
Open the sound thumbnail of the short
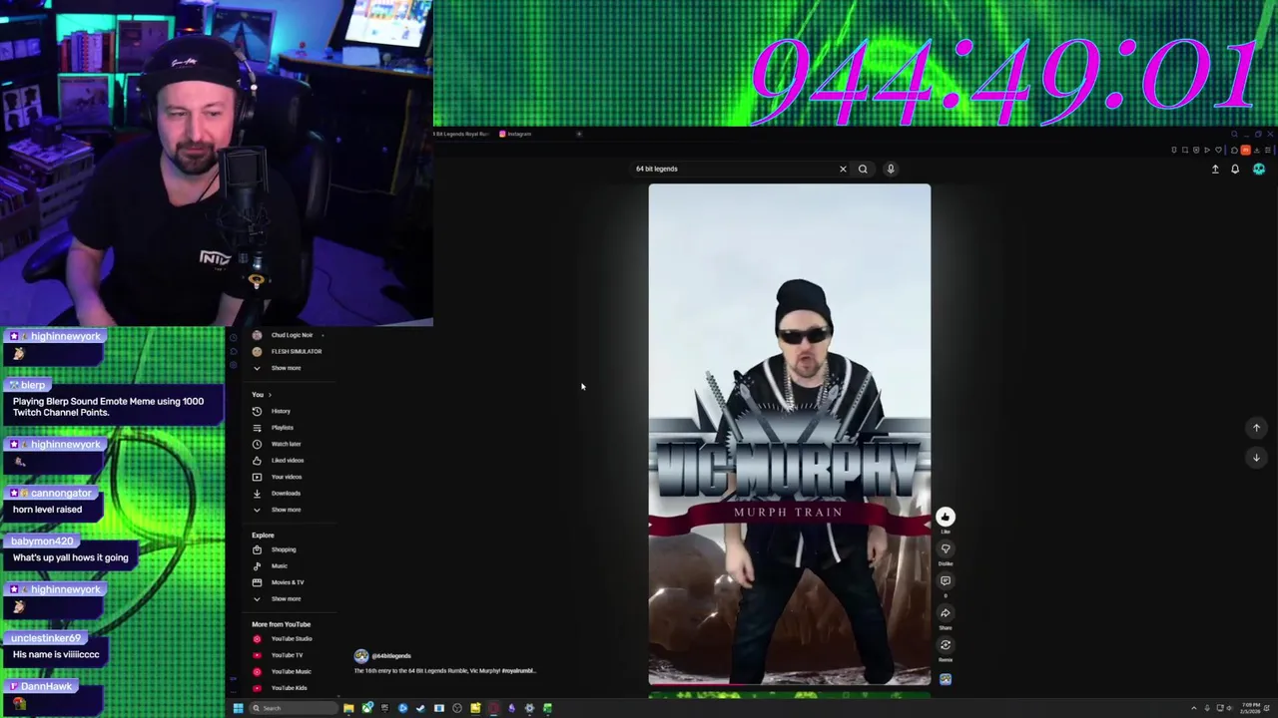click(946, 679)
